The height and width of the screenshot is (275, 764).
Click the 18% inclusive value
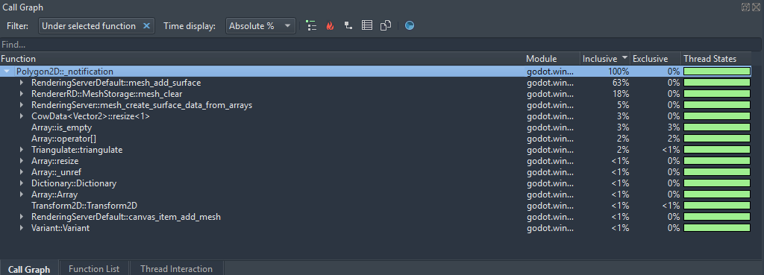tap(620, 94)
